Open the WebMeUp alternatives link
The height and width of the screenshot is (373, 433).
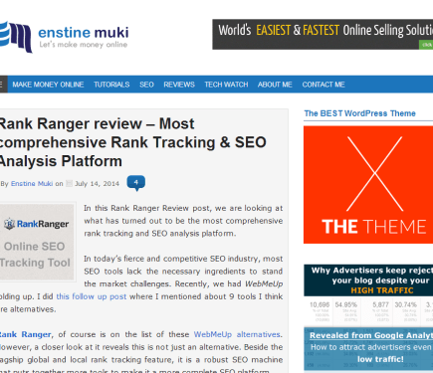coord(237,334)
